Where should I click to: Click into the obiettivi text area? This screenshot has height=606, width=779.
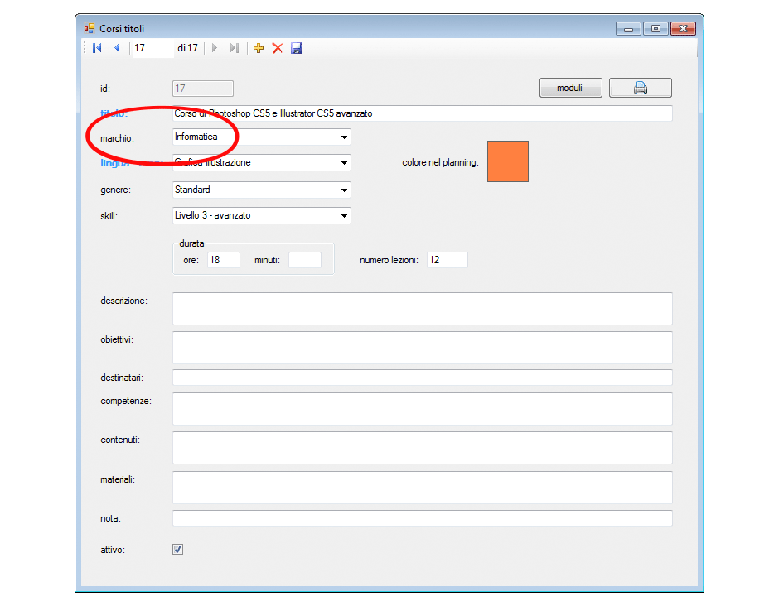[x=423, y=348]
